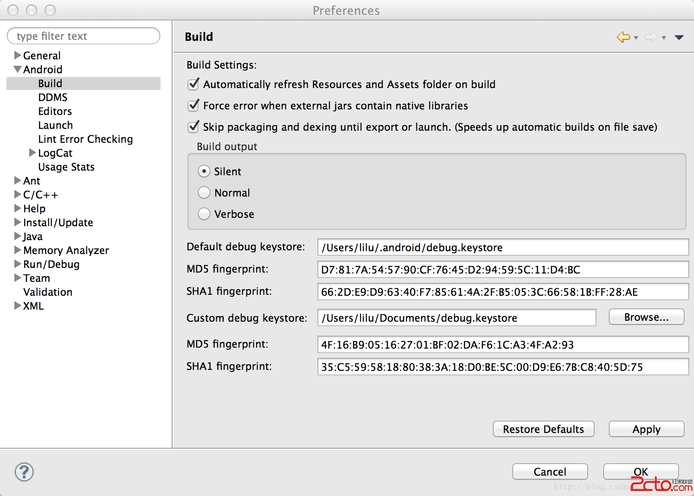Click Restore Defaults button
The height and width of the screenshot is (496, 694).
[543, 429]
